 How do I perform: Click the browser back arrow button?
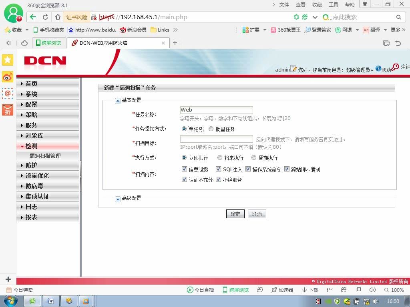coord(33,17)
